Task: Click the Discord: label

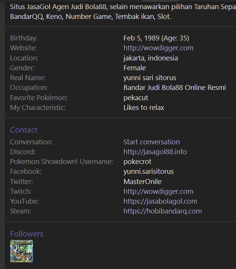Action: coord(23,152)
